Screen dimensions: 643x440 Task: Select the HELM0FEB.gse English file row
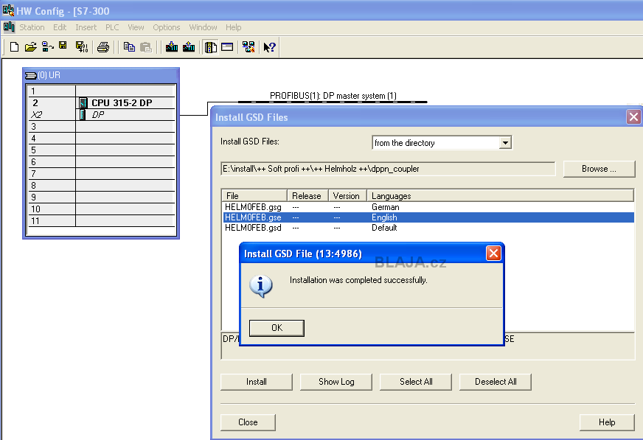pos(428,217)
